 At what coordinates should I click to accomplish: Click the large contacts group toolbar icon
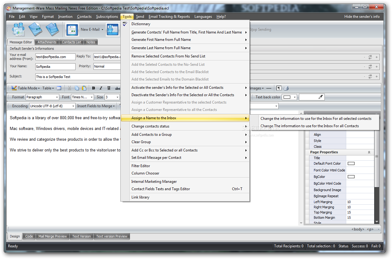click(18, 29)
